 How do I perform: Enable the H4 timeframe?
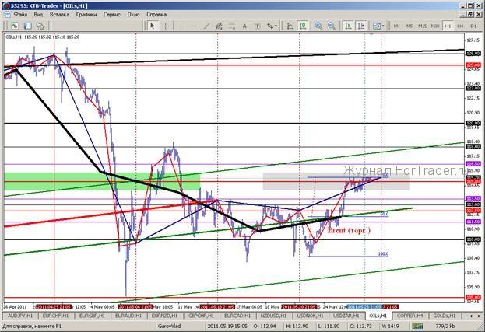click(460, 26)
